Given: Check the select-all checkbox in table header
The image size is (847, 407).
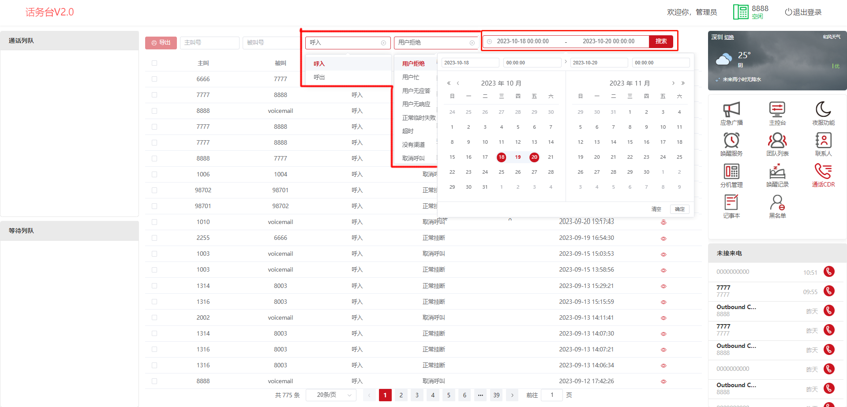Looking at the screenshot, I should pos(154,63).
